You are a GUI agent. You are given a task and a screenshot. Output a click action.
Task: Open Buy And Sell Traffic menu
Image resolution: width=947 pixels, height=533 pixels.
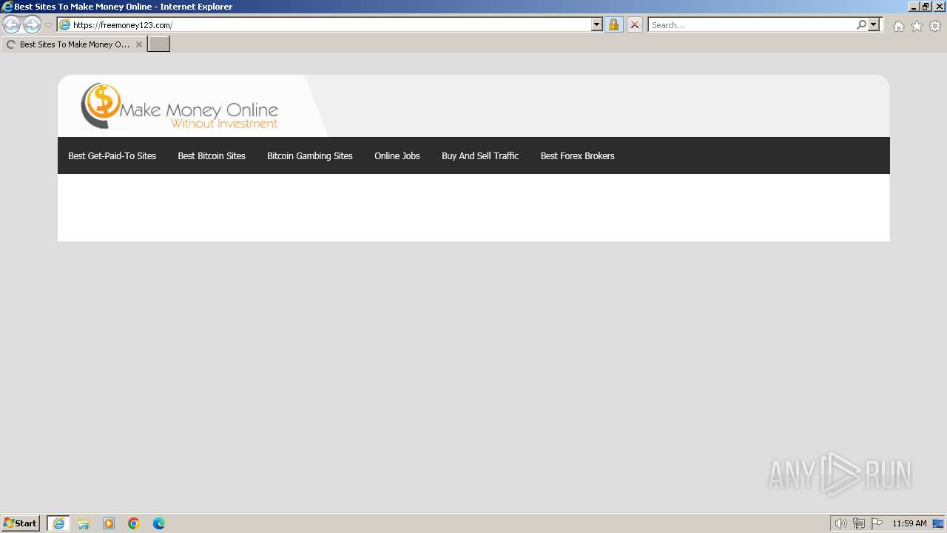(x=480, y=155)
